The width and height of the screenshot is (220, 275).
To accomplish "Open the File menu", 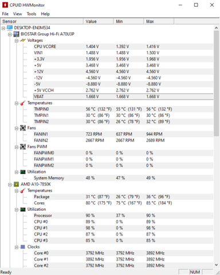I will click(x=5, y=14).
